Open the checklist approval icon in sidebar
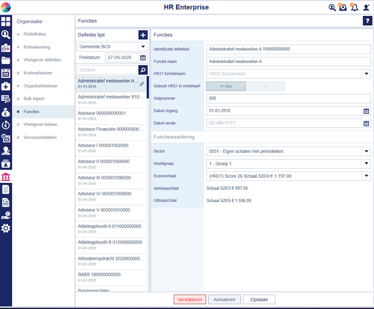This screenshot has height=309, width=374. coord(6,99)
